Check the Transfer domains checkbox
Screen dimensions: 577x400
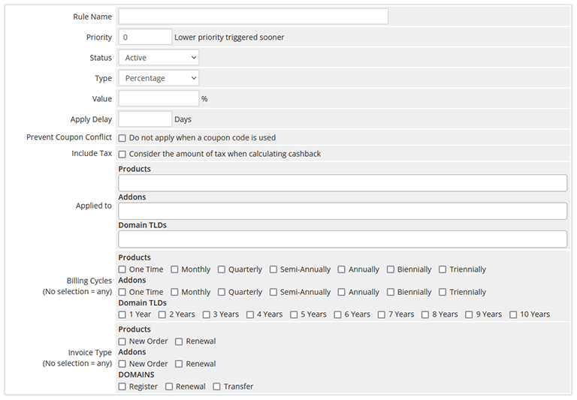(217, 386)
